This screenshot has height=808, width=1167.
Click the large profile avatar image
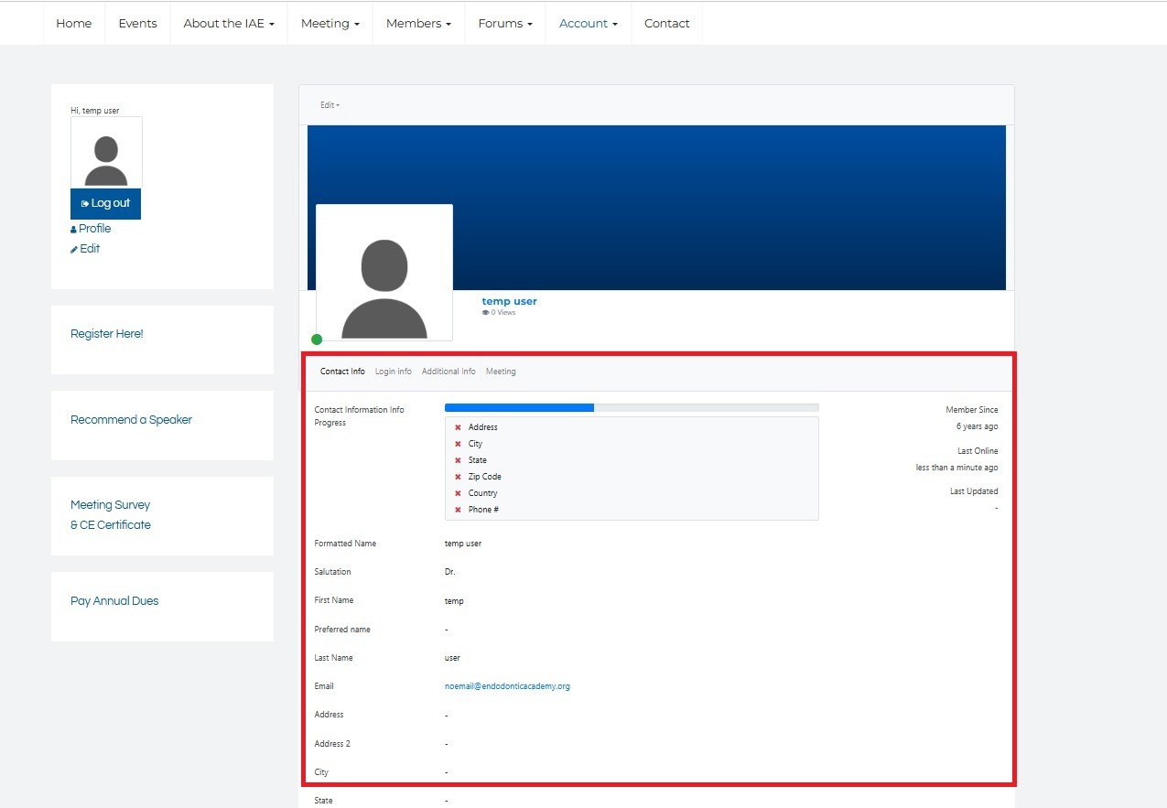click(x=384, y=273)
